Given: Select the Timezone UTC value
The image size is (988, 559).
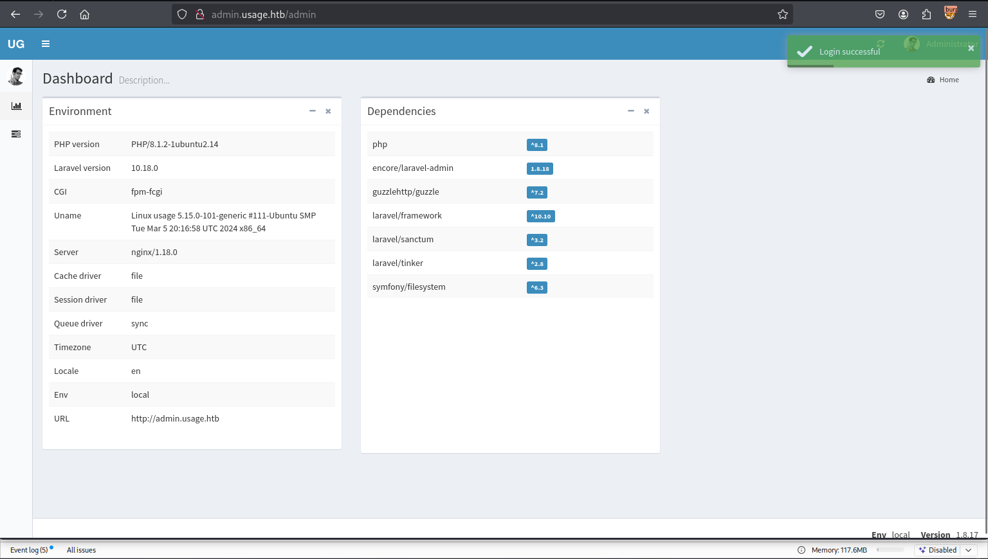Looking at the screenshot, I should [139, 348].
